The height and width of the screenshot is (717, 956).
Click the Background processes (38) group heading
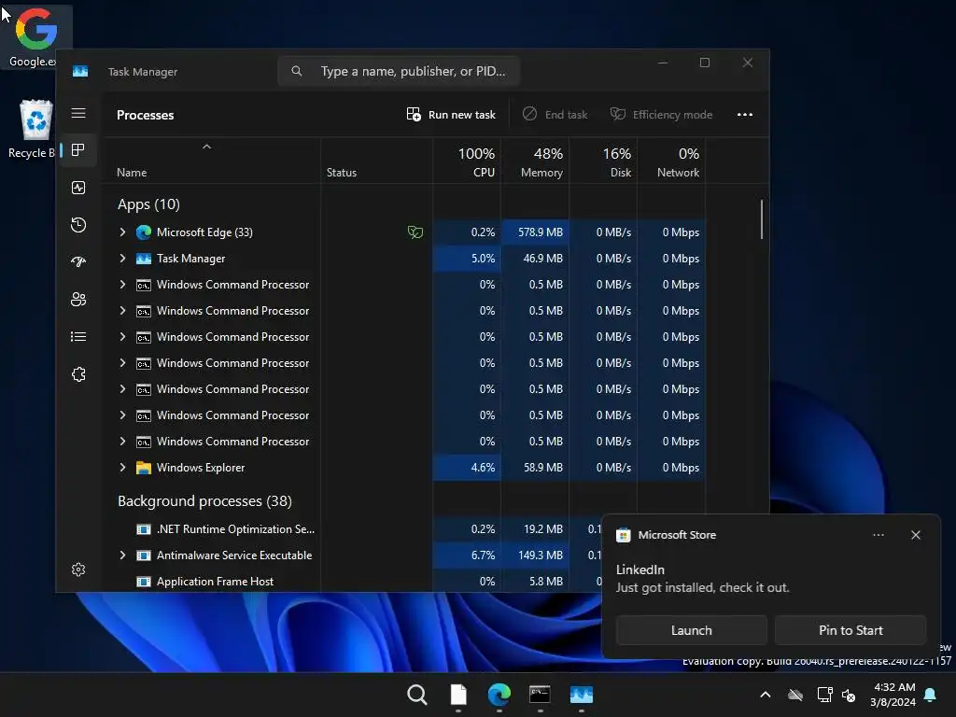tap(204, 501)
